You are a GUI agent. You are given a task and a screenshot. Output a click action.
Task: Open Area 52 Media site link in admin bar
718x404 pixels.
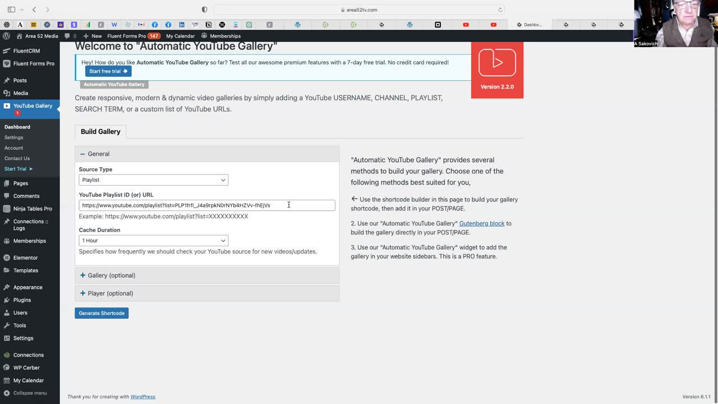[37, 36]
